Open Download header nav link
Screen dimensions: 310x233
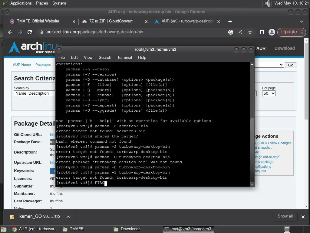[285, 48]
